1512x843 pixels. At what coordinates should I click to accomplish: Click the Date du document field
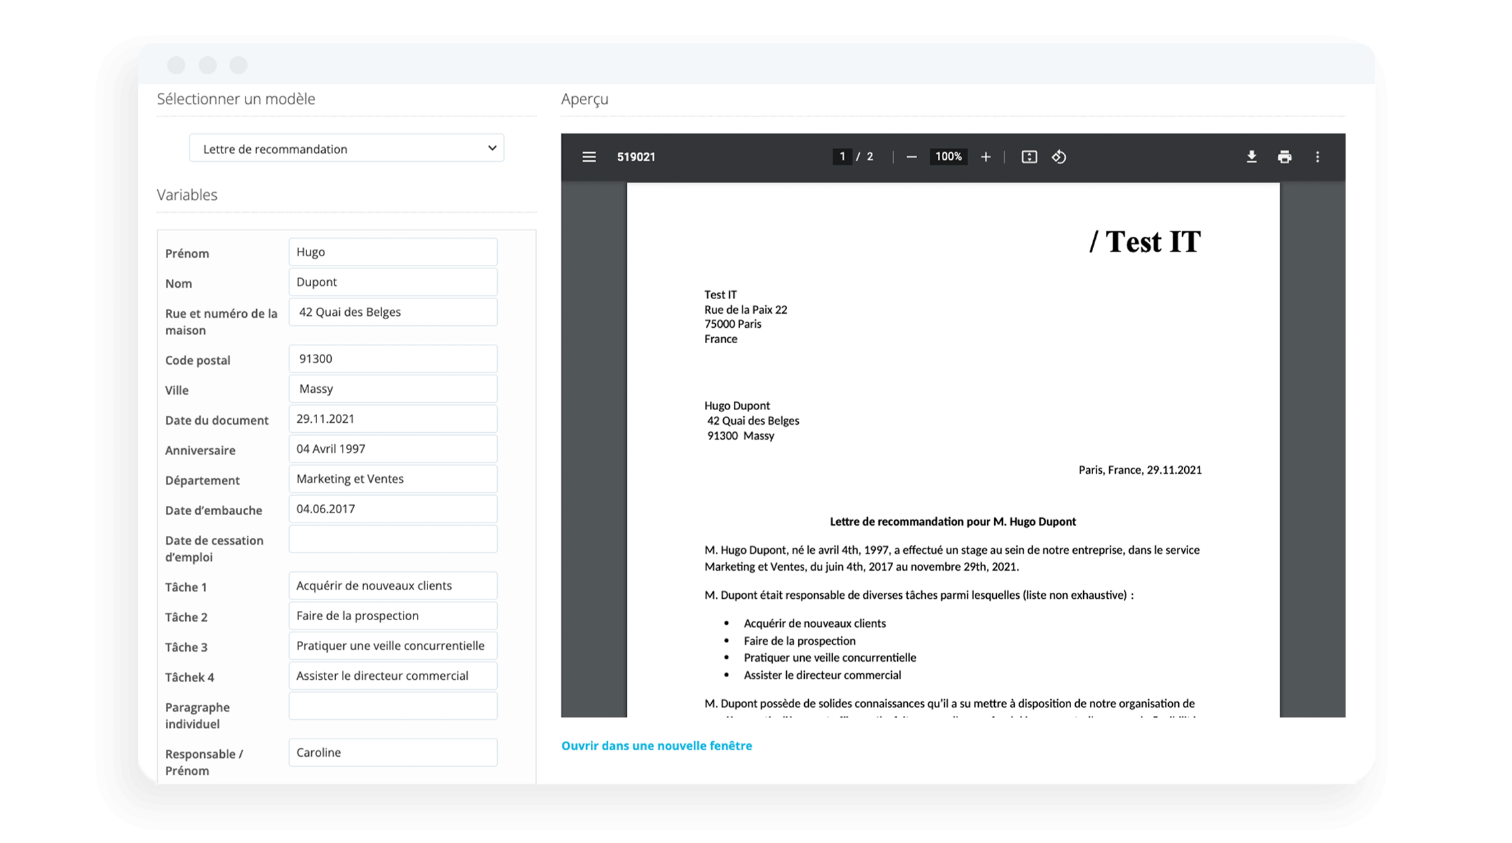coord(393,419)
